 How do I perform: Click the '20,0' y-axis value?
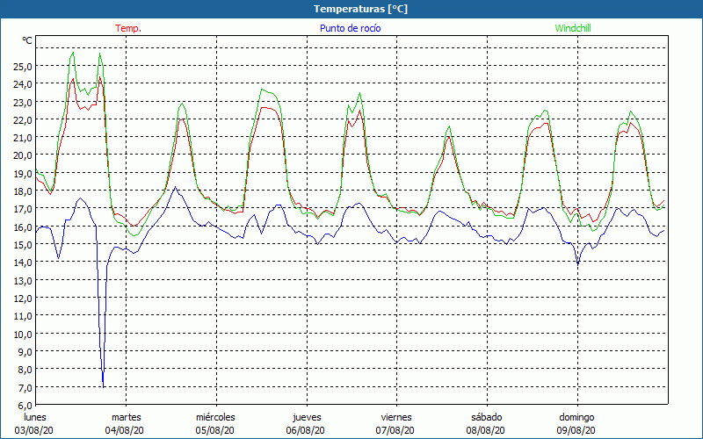click(23, 155)
